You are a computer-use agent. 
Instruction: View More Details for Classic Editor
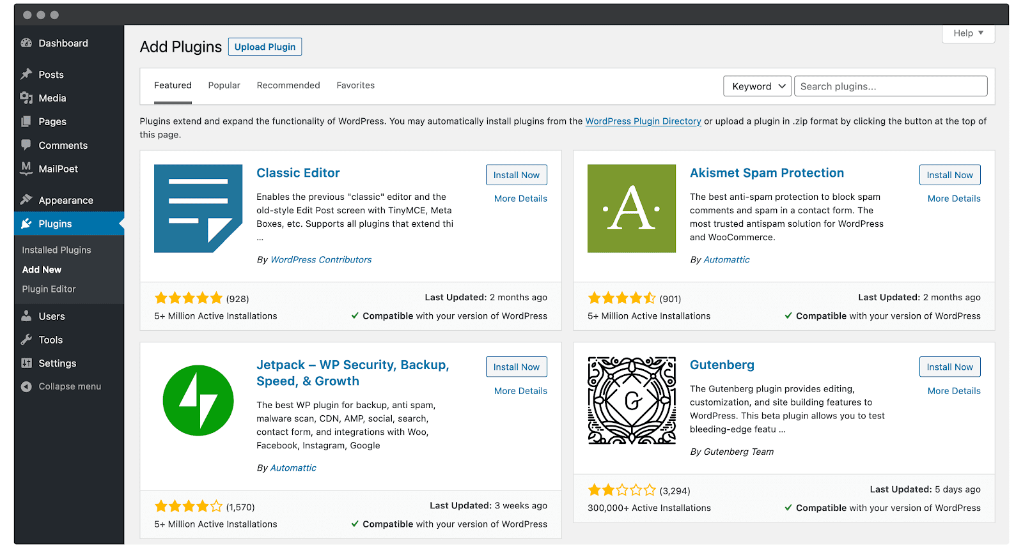click(x=520, y=199)
